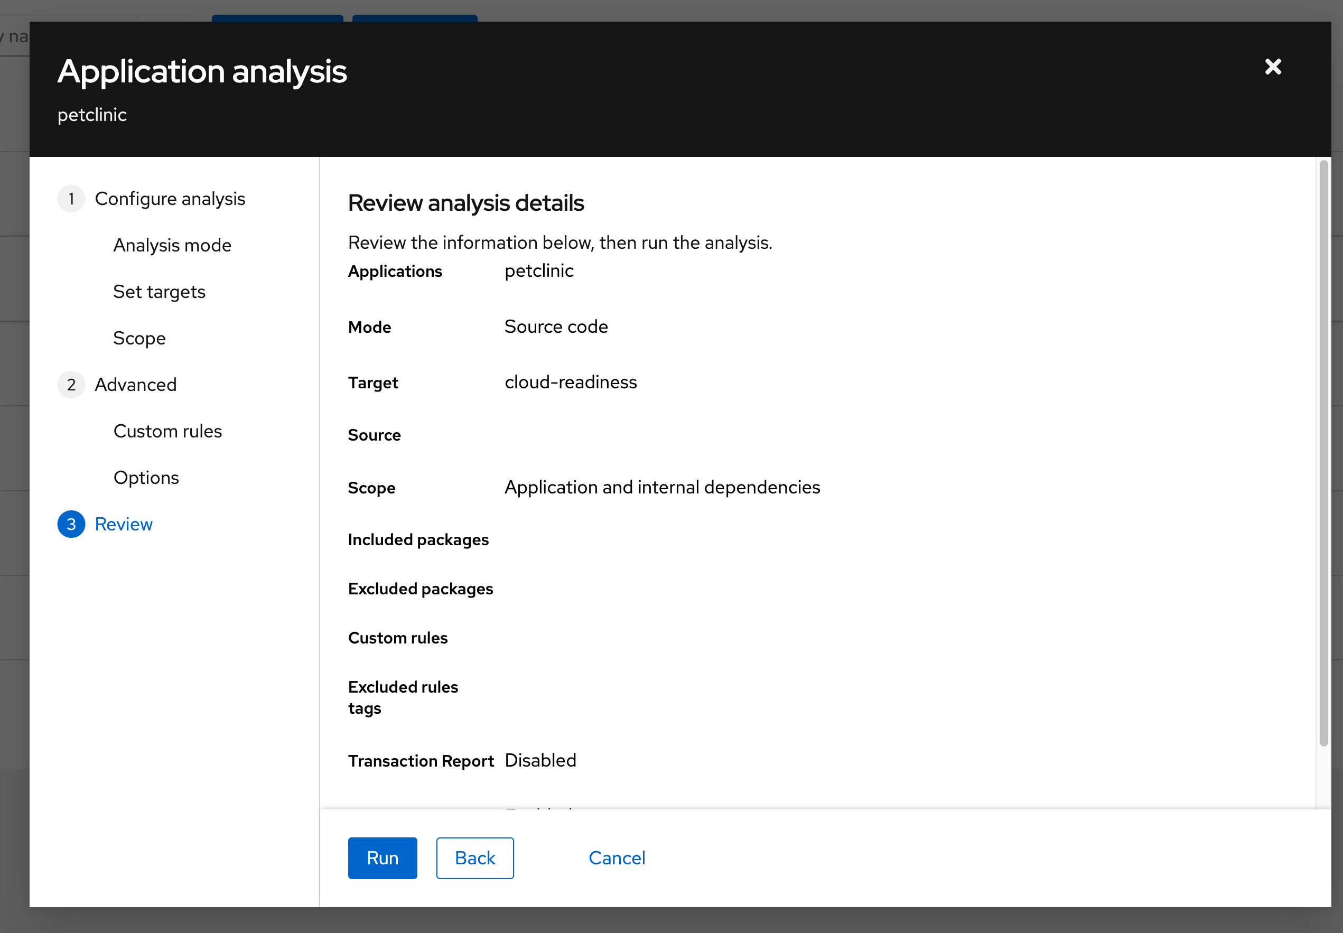Click the Review analysis details heading
The width and height of the screenshot is (1343, 933).
(x=466, y=203)
